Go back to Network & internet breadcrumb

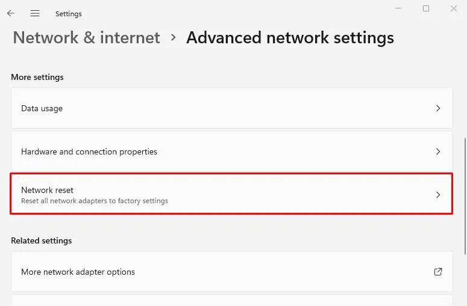coord(86,38)
